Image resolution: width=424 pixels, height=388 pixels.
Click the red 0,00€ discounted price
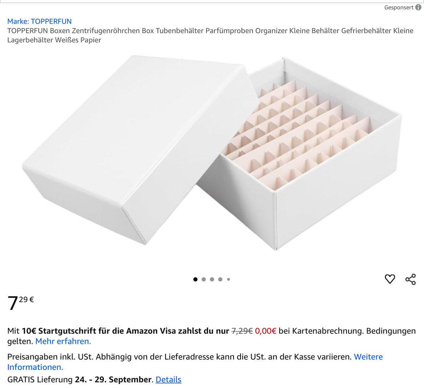(266, 331)
